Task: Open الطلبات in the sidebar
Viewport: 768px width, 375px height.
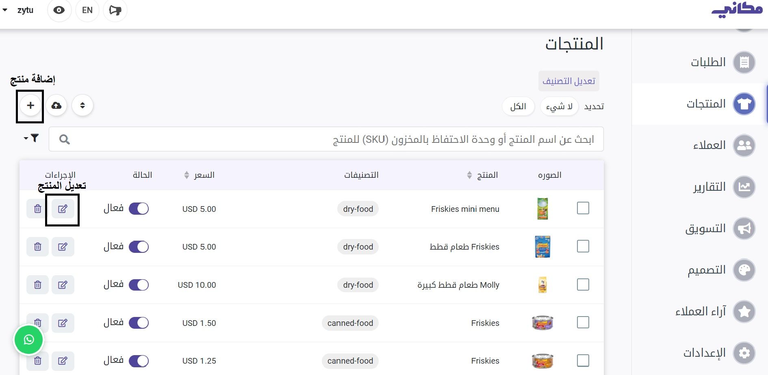Action: pos(700,62)
